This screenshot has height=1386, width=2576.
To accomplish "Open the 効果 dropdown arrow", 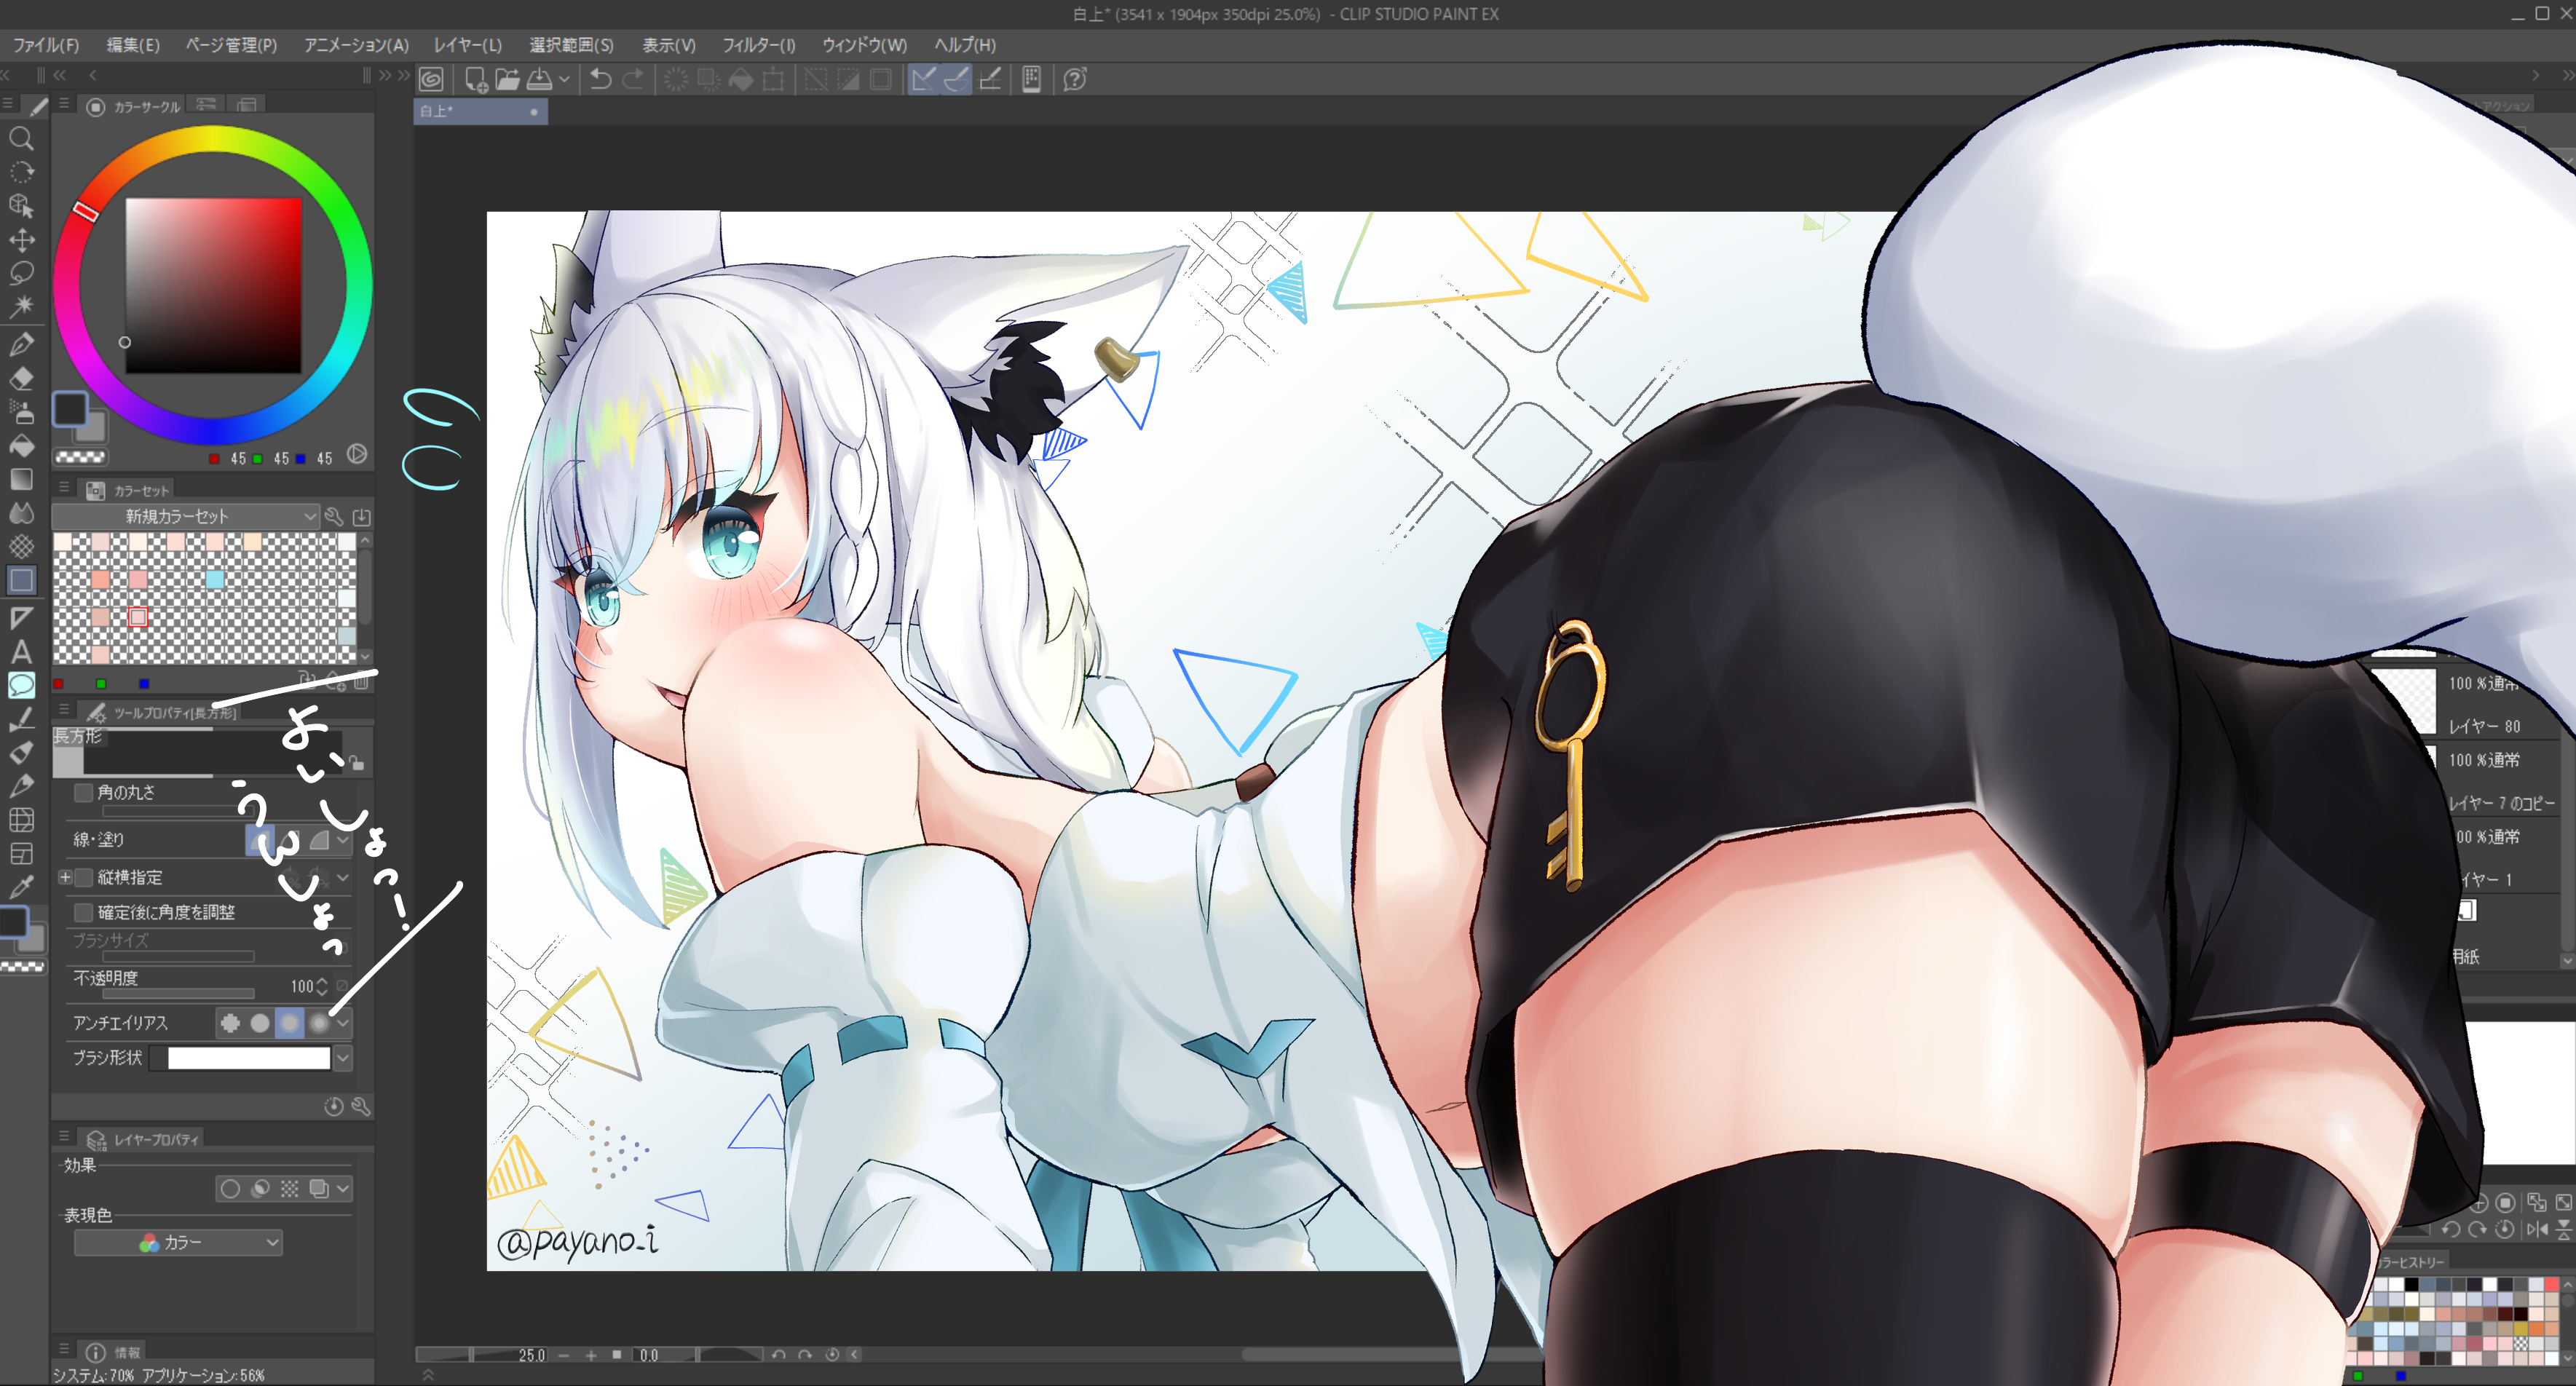I will [x=343, y=1188].
